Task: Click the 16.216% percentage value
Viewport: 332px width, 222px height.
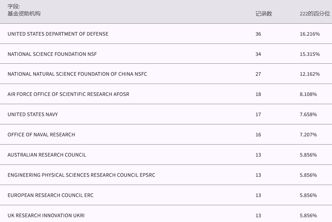Action: [310, 34]
